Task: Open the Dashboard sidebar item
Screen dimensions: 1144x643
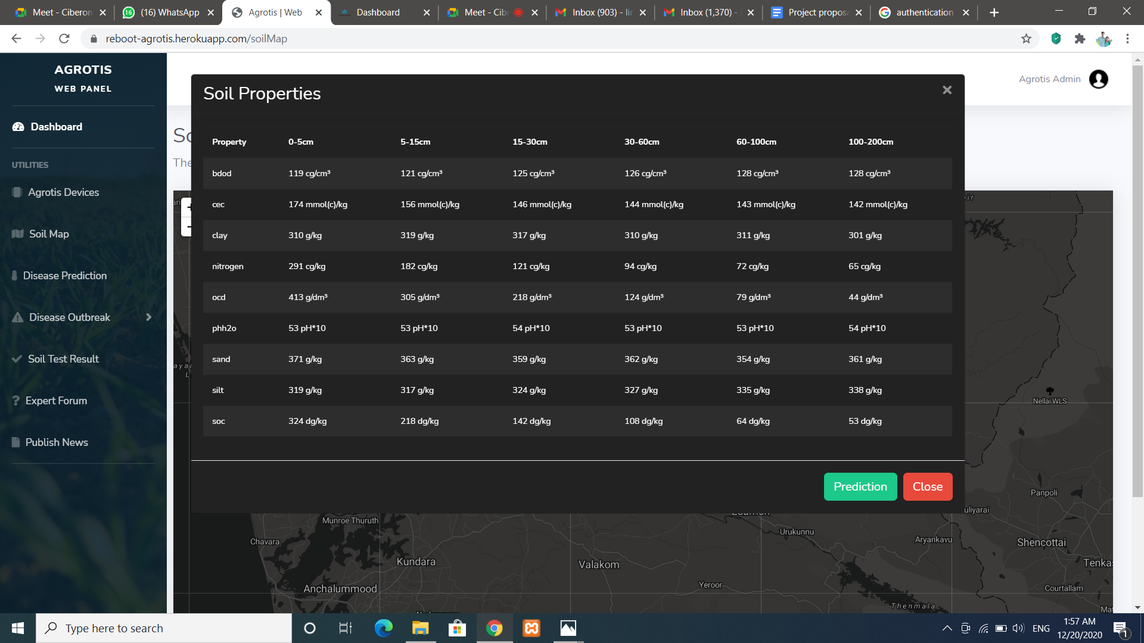Action: click(56, 127)
